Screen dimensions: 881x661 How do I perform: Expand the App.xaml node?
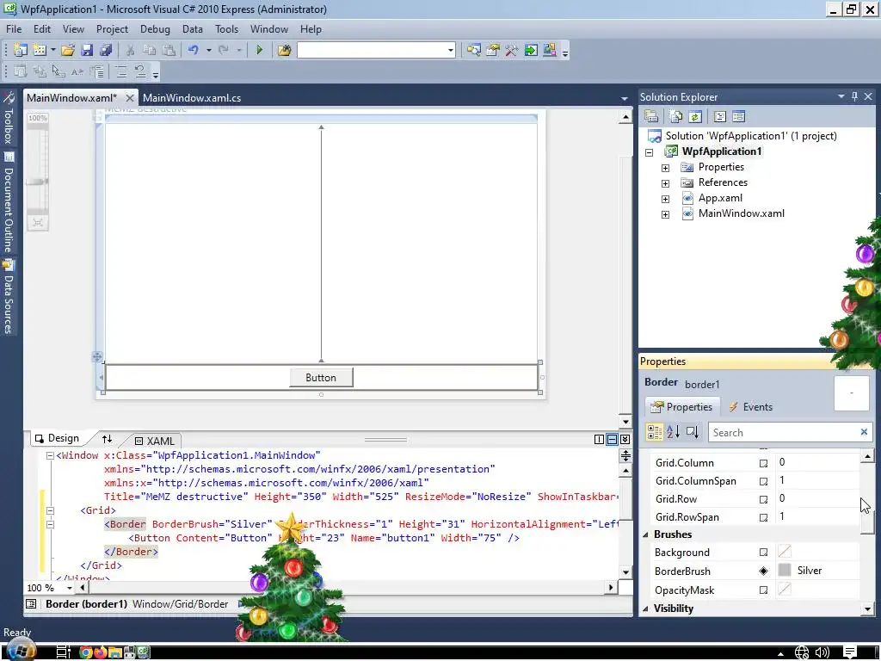665,199
